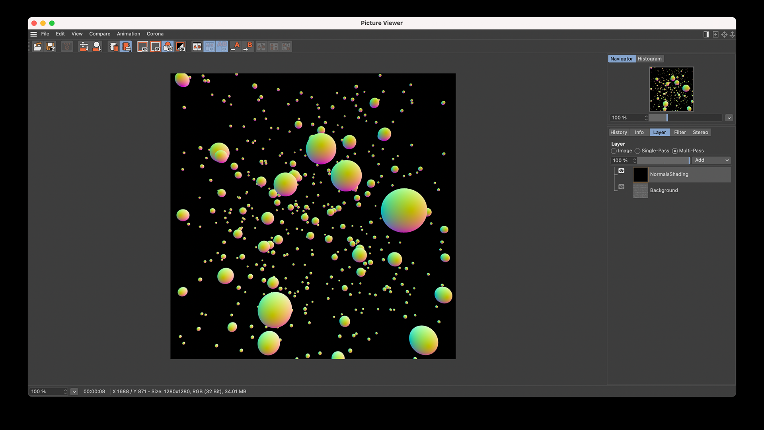Viewport: 764px width, 430px height.
Task: Click the black-and-white split square icon
Action: tap(181, 47)
